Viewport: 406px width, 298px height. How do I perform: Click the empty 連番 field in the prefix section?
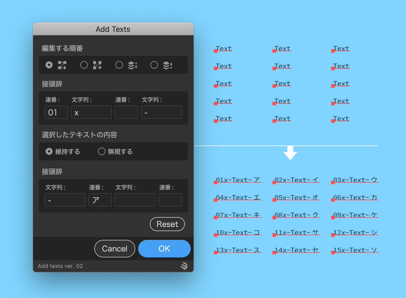coord(127,112)
